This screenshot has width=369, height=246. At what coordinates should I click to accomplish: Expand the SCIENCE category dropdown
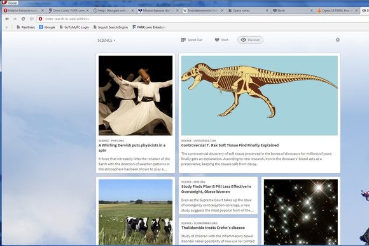pos(106,41)
